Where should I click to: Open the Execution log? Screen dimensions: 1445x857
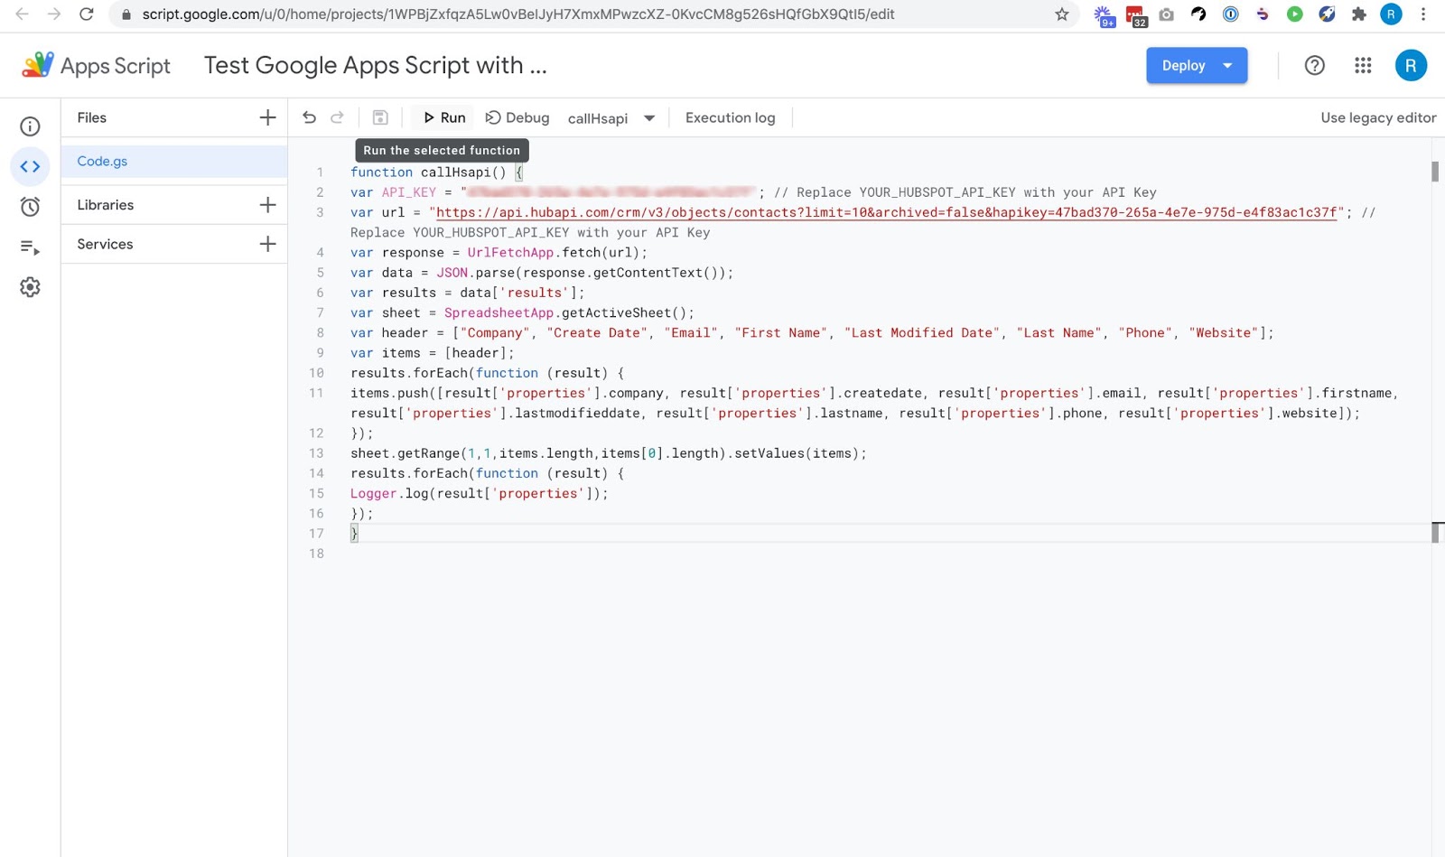730,117
